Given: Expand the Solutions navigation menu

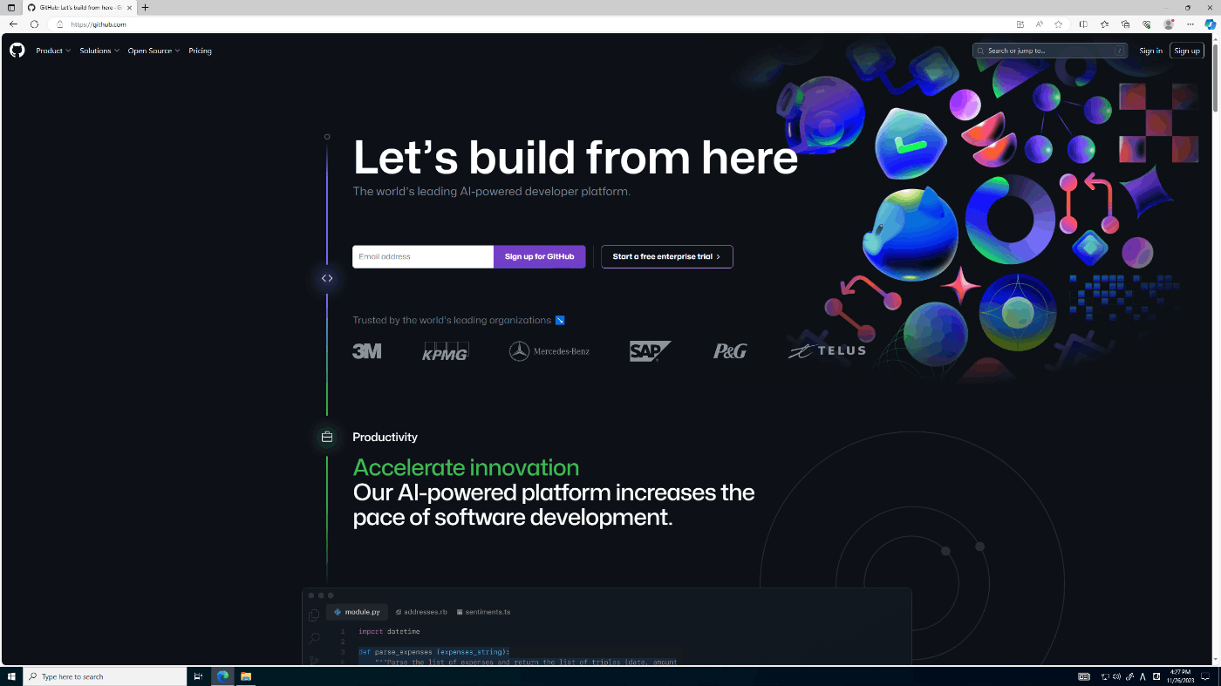Looking at the screenshot, I should click(x=99, y=51).
